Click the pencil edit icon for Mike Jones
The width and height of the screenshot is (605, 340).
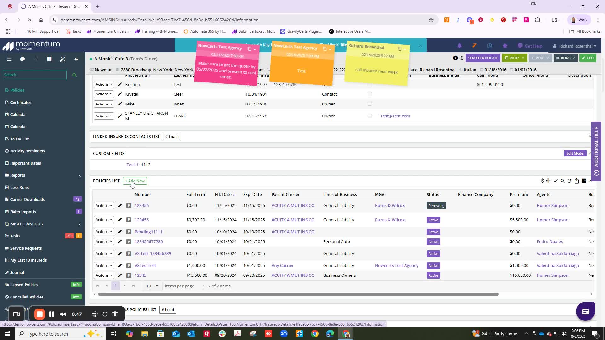point(120,104)
